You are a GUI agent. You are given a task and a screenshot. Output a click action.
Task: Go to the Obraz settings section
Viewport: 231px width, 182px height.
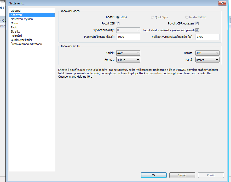pos(15,23)
